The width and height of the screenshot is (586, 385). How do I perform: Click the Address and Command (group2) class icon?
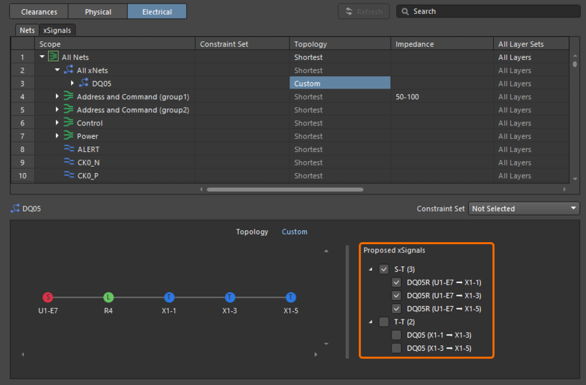(x=68, y=109)
